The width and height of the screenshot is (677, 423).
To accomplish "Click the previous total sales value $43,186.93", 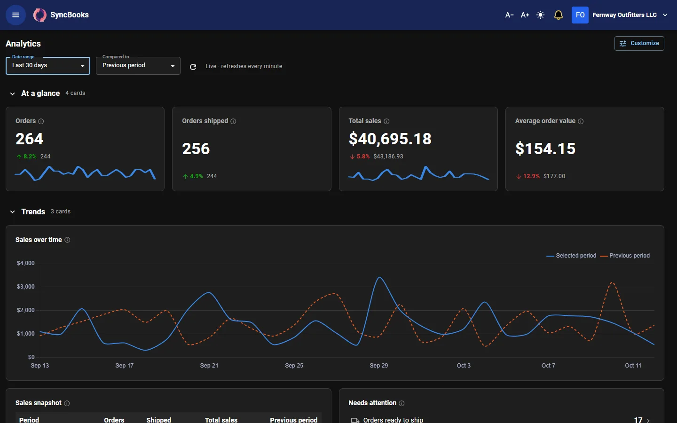I will coord(388,157).
